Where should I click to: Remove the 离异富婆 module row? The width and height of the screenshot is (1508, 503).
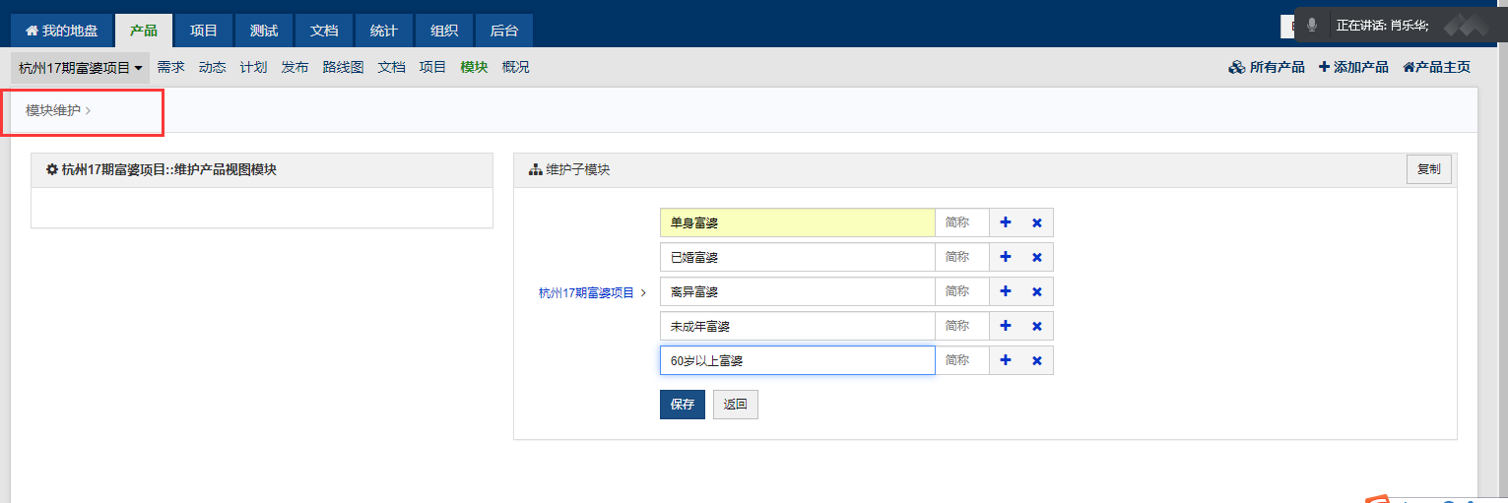(x=1036, y=291)
